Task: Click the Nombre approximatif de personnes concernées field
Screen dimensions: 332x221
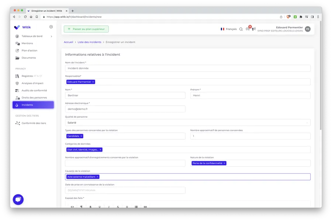Action: [x=250, y=136]
